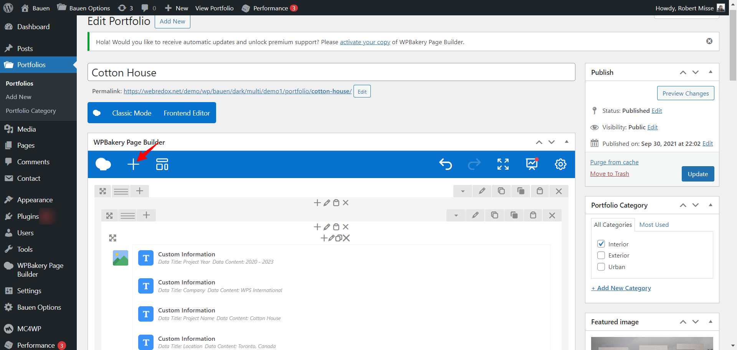737x350 pixels.
Task: Delete the outer row
Action: coord(559,191)
